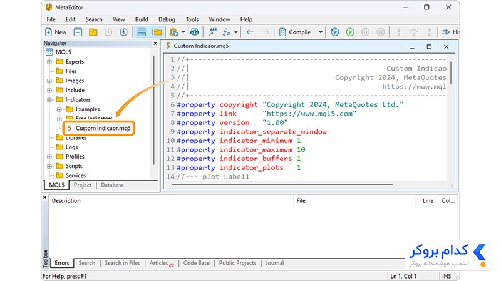Switch to the Database tab in Navigator
This screenshot has height=281, width=501.
113,185
